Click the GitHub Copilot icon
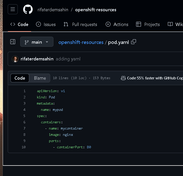Screen dimensions: 183x176 pyautogui.click(x=123, y=78)
